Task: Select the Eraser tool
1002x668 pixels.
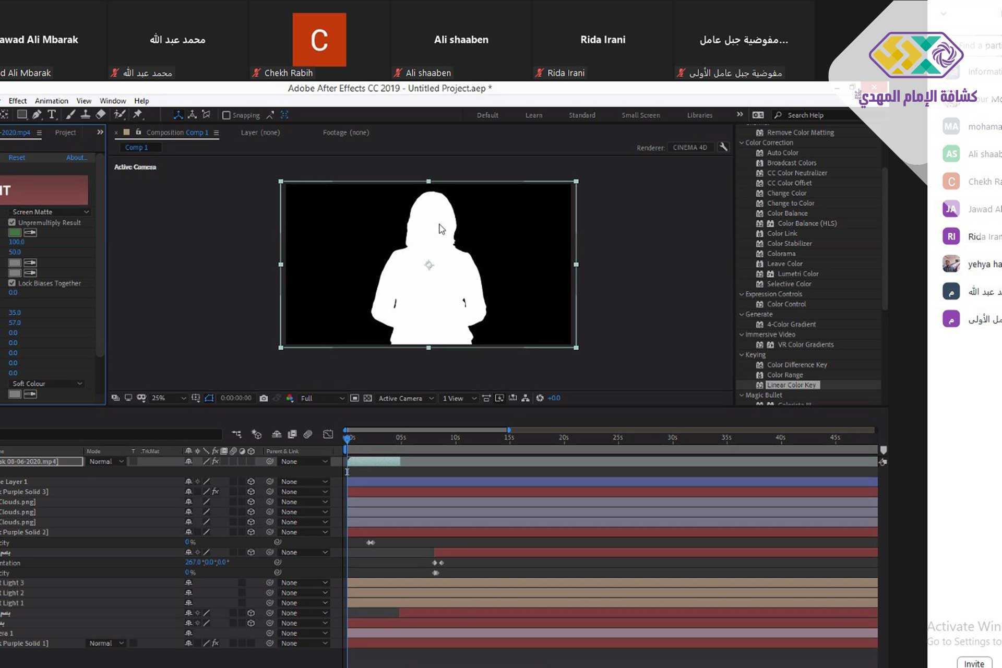Action: pos(101,115)
